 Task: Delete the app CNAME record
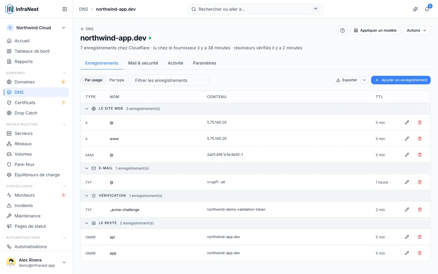[x=420, y=253]
